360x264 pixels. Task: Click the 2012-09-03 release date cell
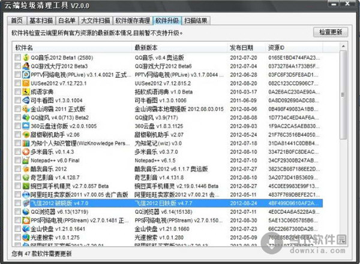(x=244, y=126)
